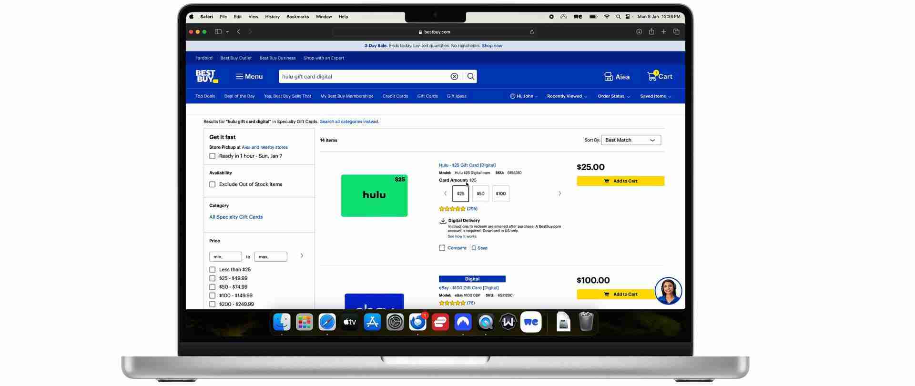This screenshot has width=915, height=386.
Task: Apply the min-max price range arrow
Action: pyautogui.click(x=302, y=256)
